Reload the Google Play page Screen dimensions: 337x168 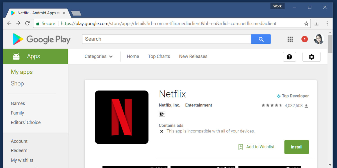pos(28,24)
